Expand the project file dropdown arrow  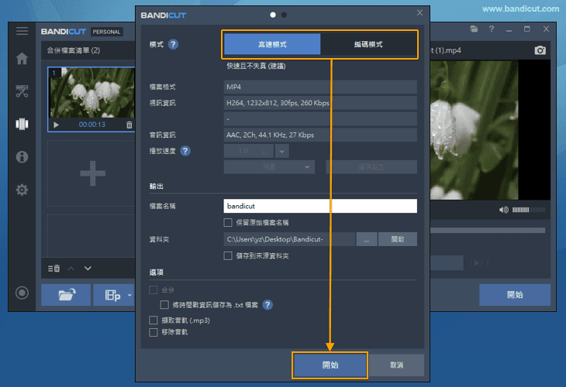(130, 295)
